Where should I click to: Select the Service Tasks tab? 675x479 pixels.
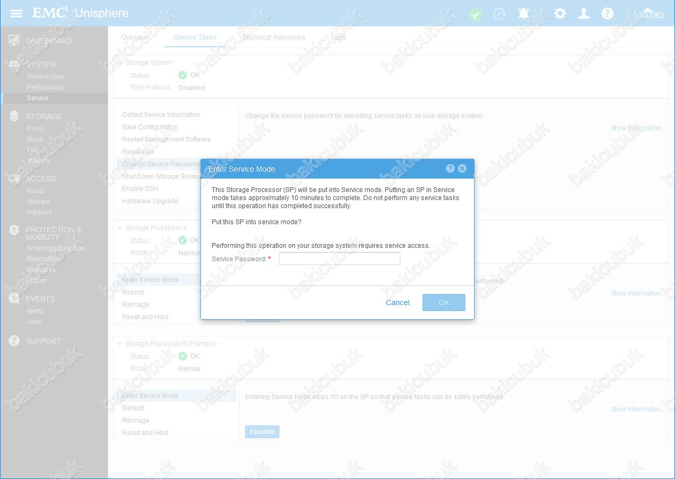[195, 37]
